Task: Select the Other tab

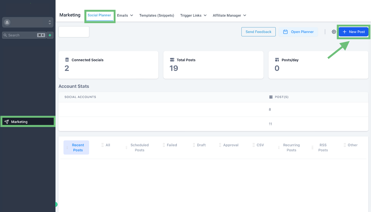Action: 353,145
